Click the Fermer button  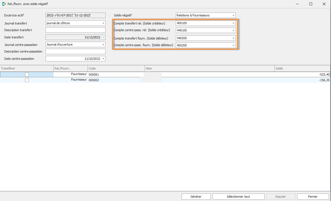(x=313, y=196)
